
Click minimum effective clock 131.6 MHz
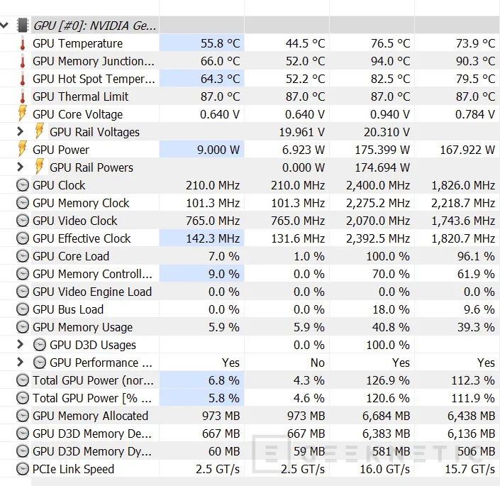298,238
